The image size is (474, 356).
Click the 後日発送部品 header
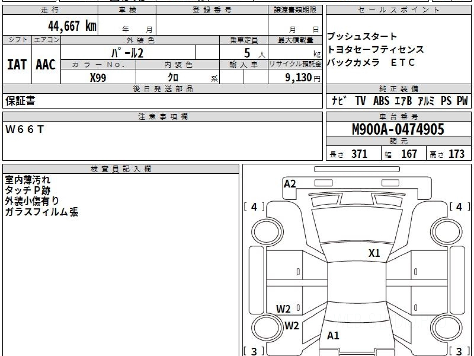tap(163, 89)
